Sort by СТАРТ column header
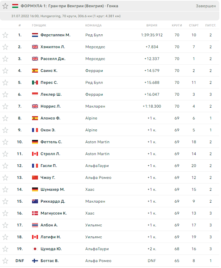 [x=194, y=25]
